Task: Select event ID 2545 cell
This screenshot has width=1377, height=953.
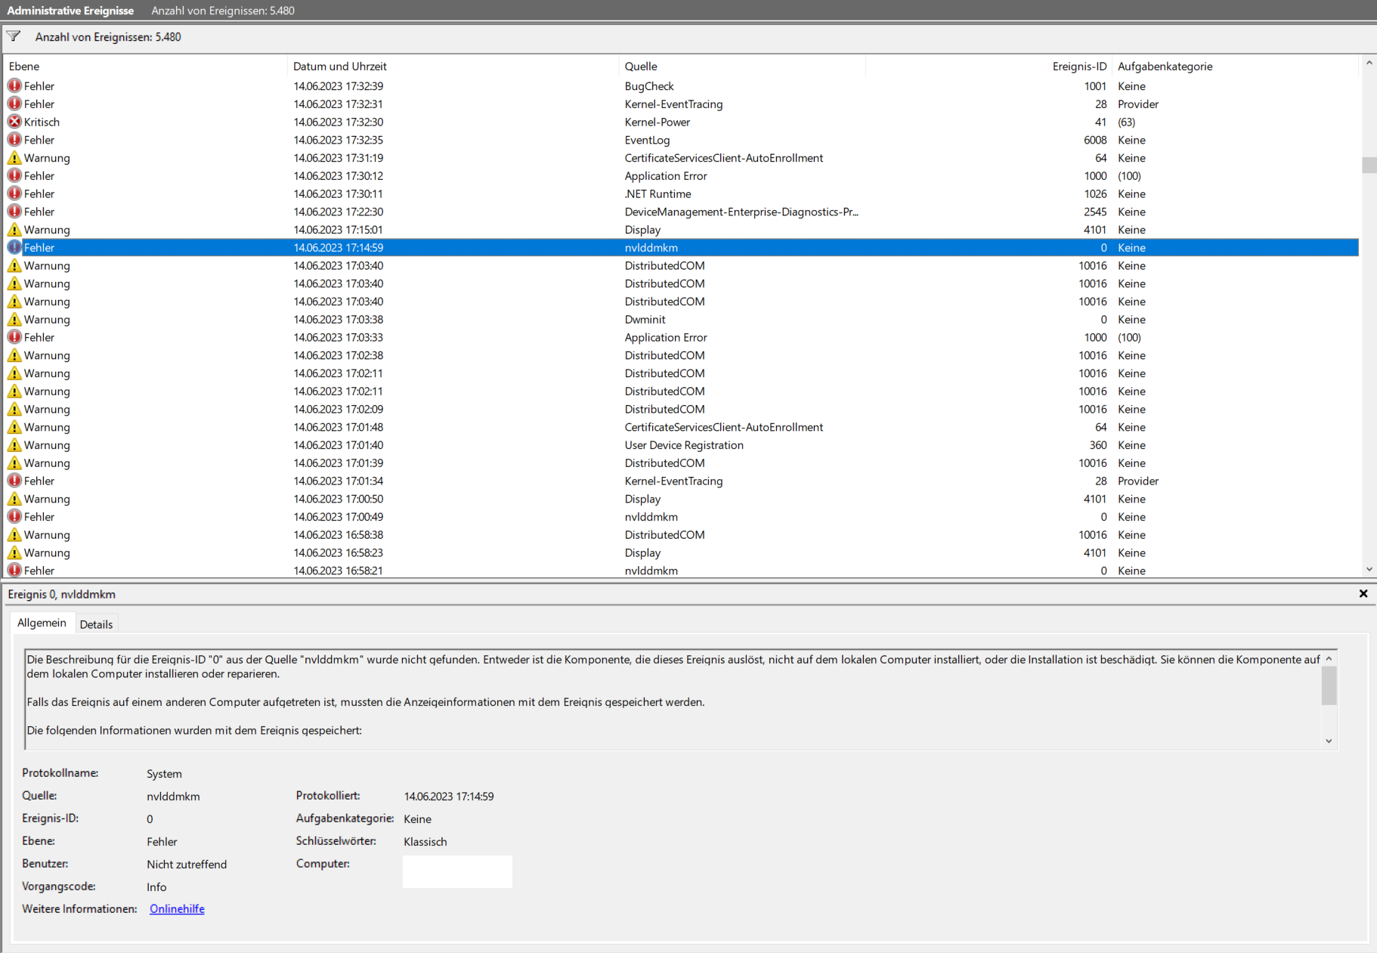Action: click(x=1095, y=212)
